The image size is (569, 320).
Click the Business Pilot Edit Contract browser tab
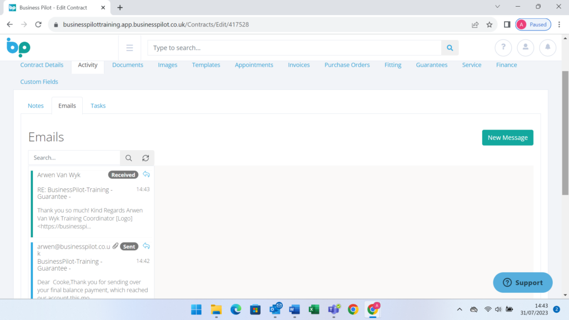(x=57, y=8)
